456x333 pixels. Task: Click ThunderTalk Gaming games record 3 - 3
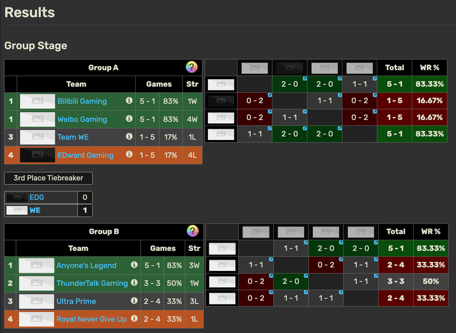tap(152, 283)
